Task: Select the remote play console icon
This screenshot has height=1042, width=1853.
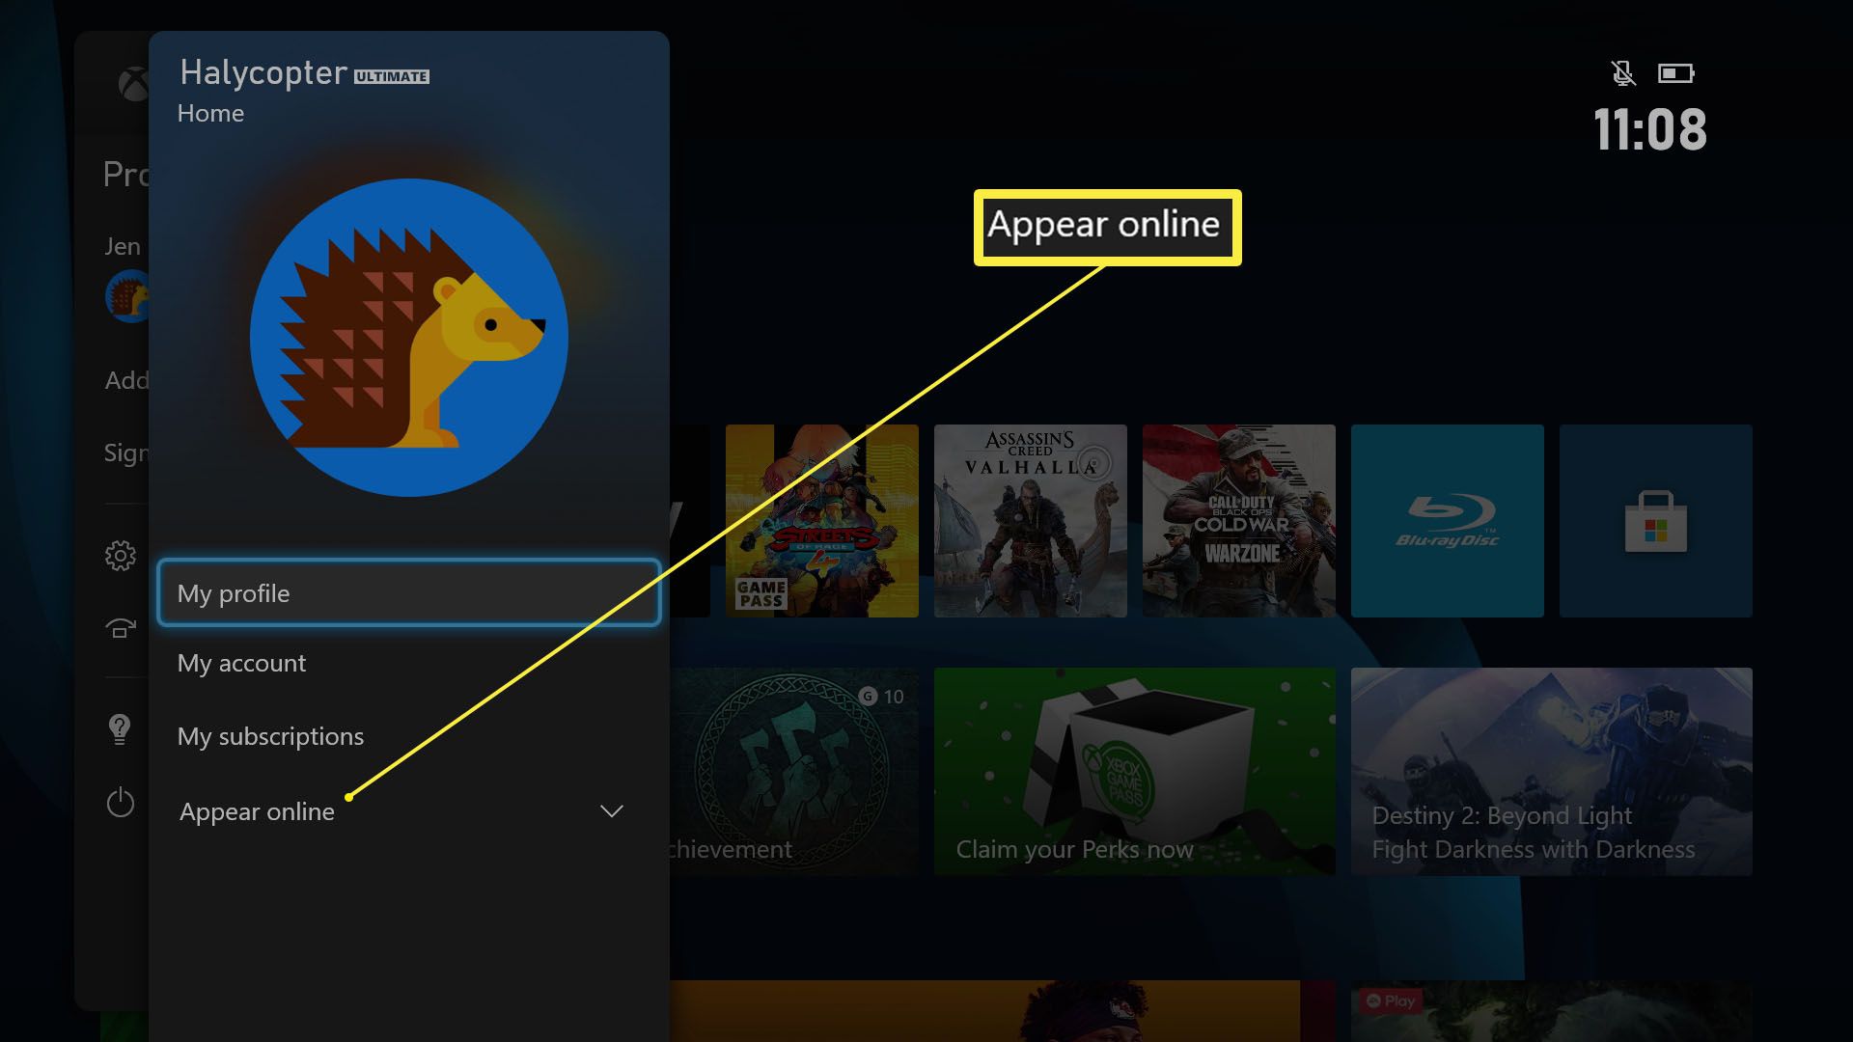Action: pos(121,628)
